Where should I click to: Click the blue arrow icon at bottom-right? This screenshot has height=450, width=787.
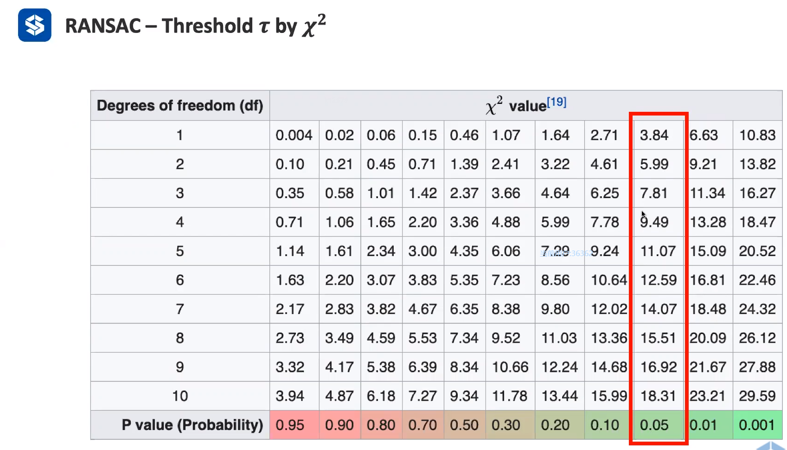(x=771, y=446)
